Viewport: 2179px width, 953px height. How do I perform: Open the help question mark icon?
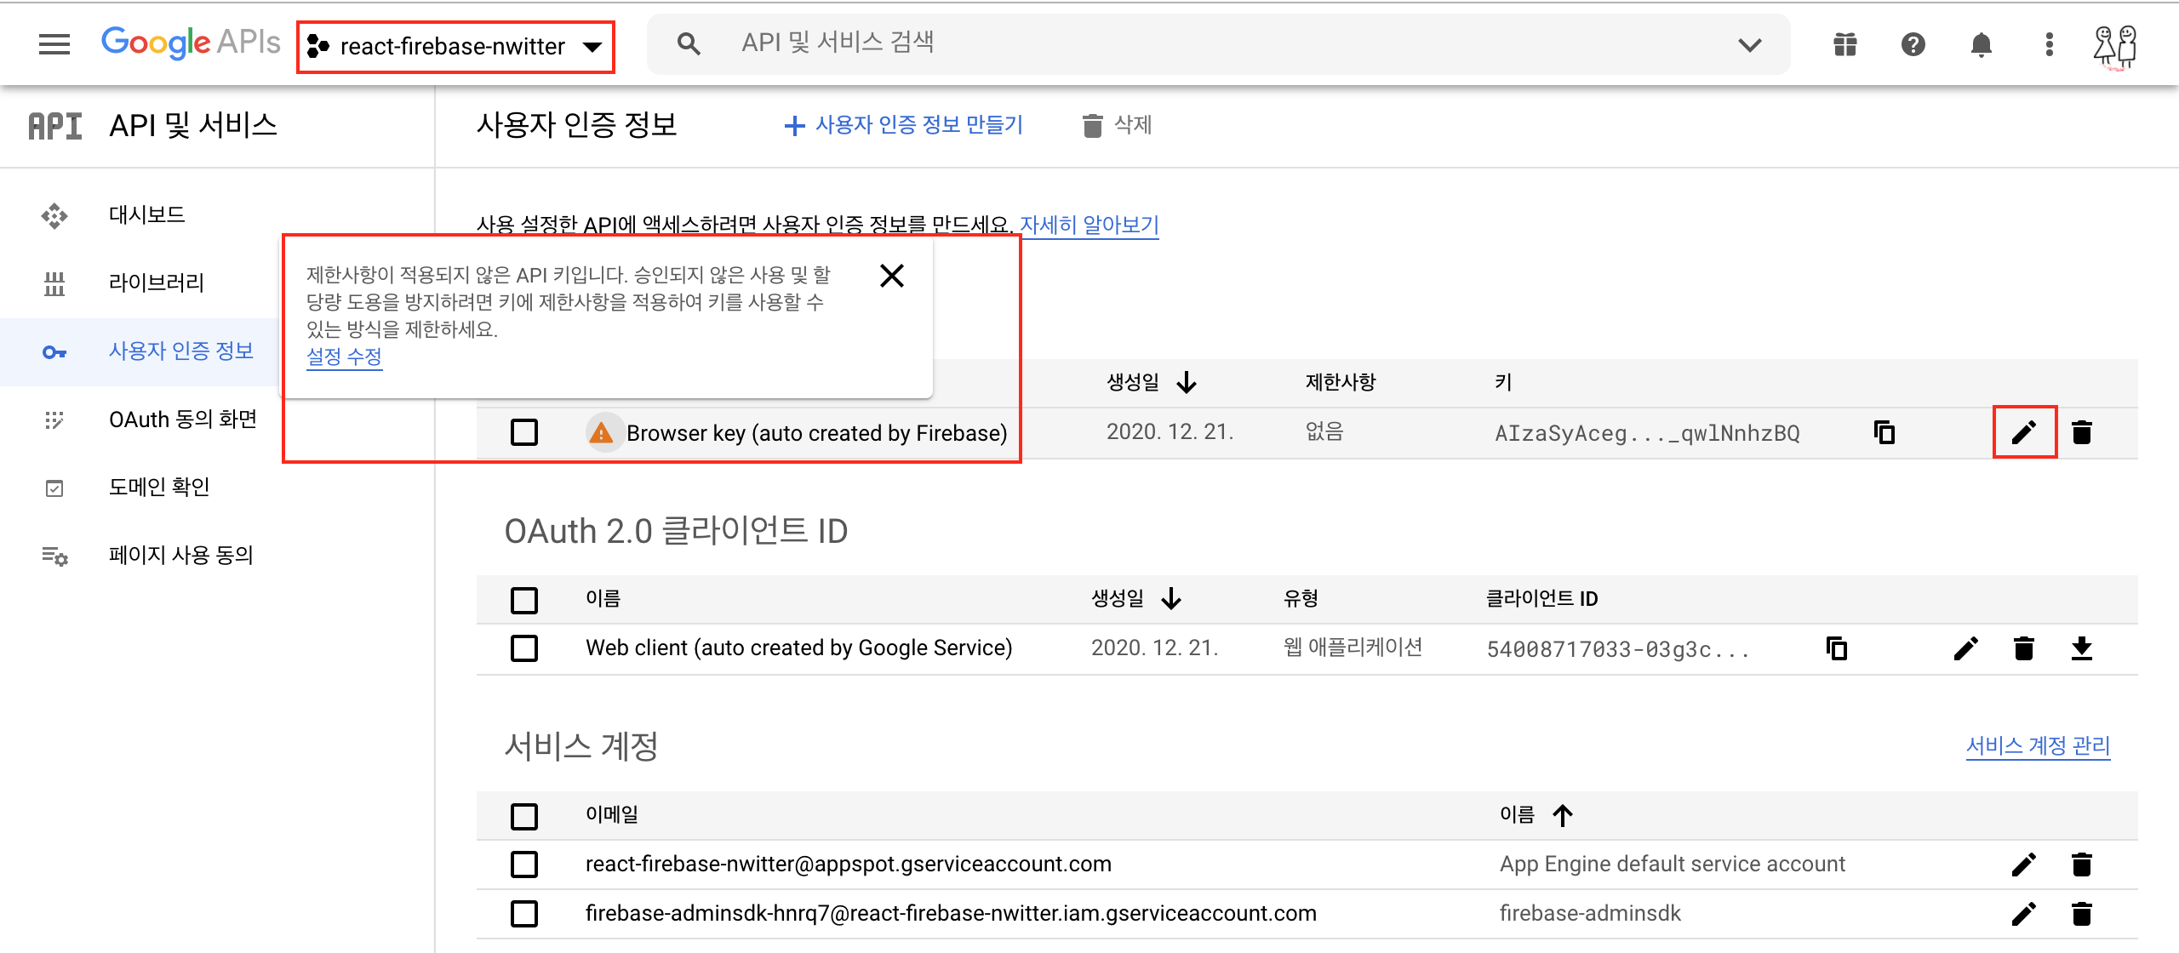click(x=1913, y=44)
